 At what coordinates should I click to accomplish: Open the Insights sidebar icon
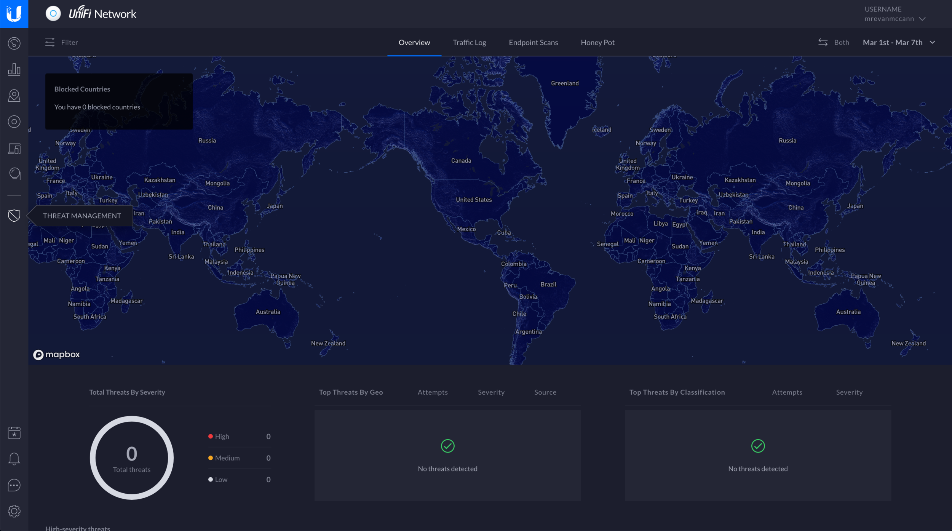14,174
